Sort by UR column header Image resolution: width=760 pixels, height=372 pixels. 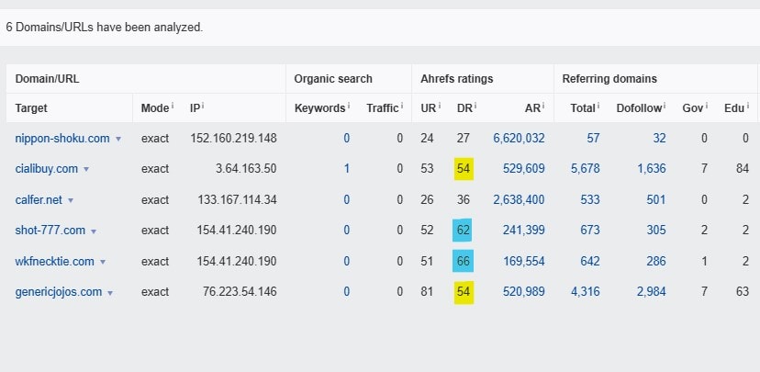pyautogui.click(x=429, y=108)
